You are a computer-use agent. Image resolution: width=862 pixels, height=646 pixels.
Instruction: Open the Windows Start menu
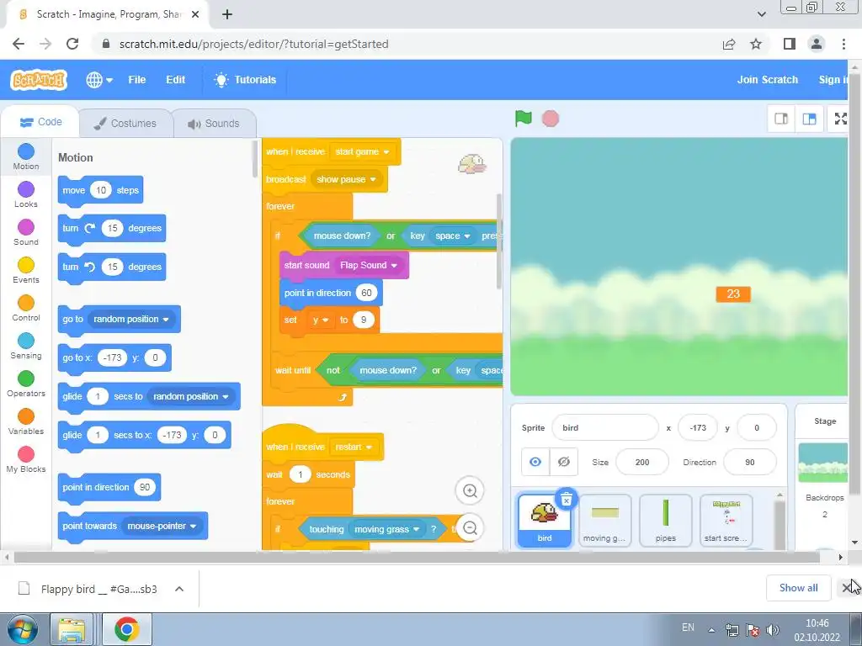tap(23, 629)
